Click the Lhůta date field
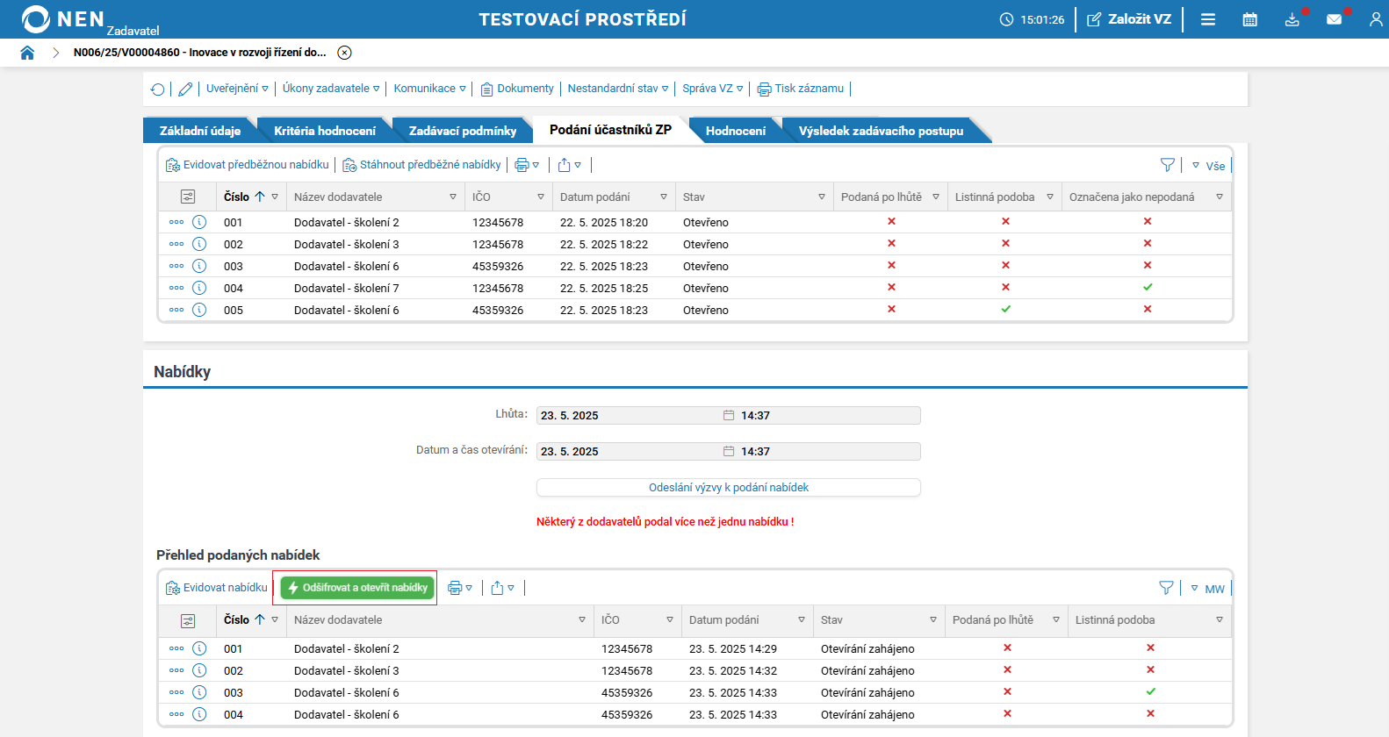Screen dimensions: 1389x737 tap(629, 416)
